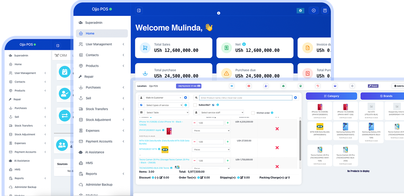This screenshot has width=404, height=196.
Task: Open the Pieces unit dropdown for MTN bundle row
Action: click(x=211, y=149)
